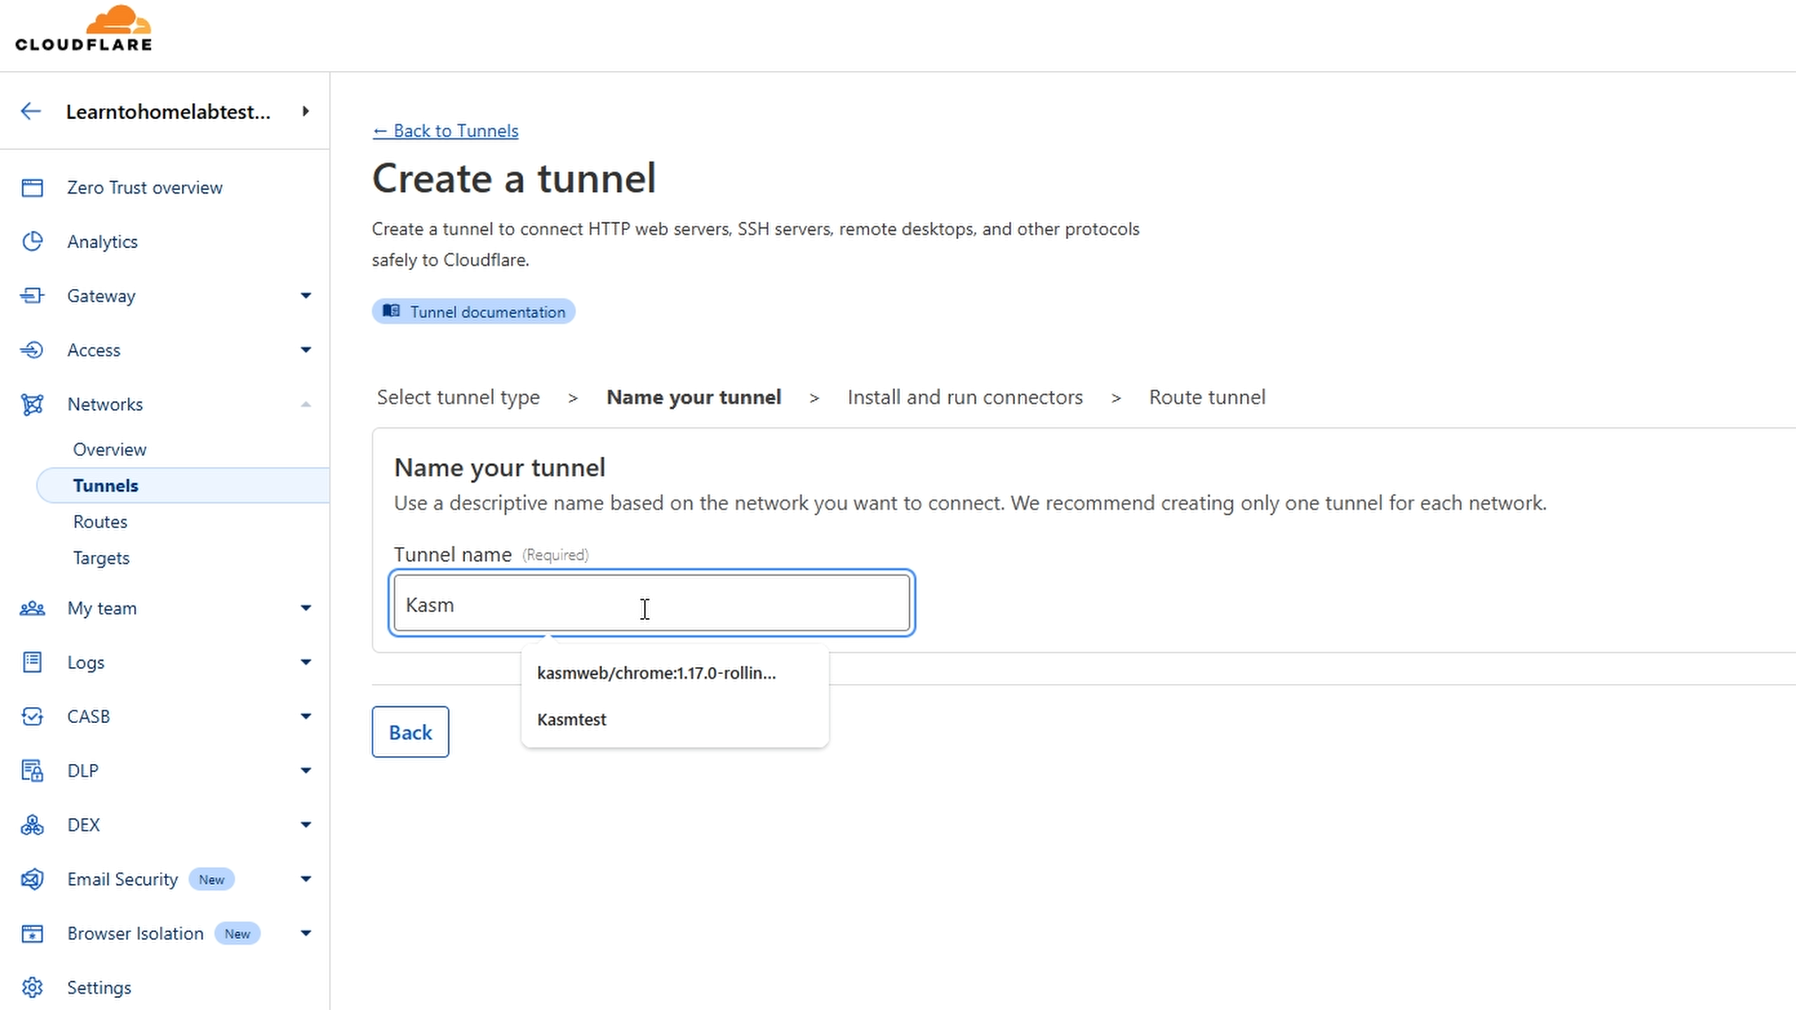Select the Route tunnel step
The height and width of the screenshot is (1010, 1796).
(x=1206, y=397)
